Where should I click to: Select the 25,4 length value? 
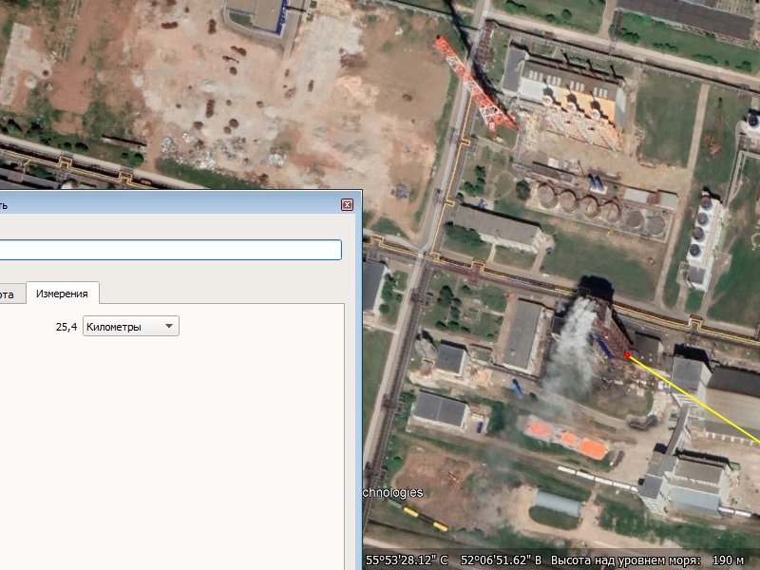(66, 327)
